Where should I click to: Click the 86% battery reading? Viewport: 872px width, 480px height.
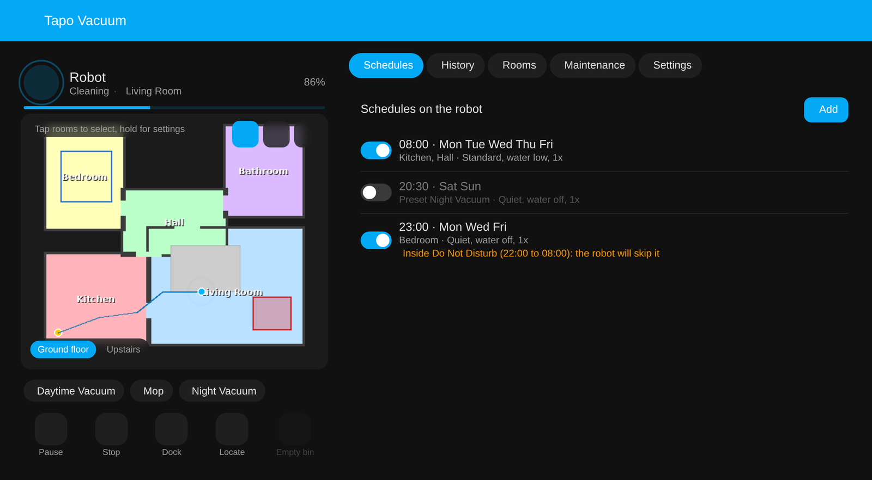[314, 82]
